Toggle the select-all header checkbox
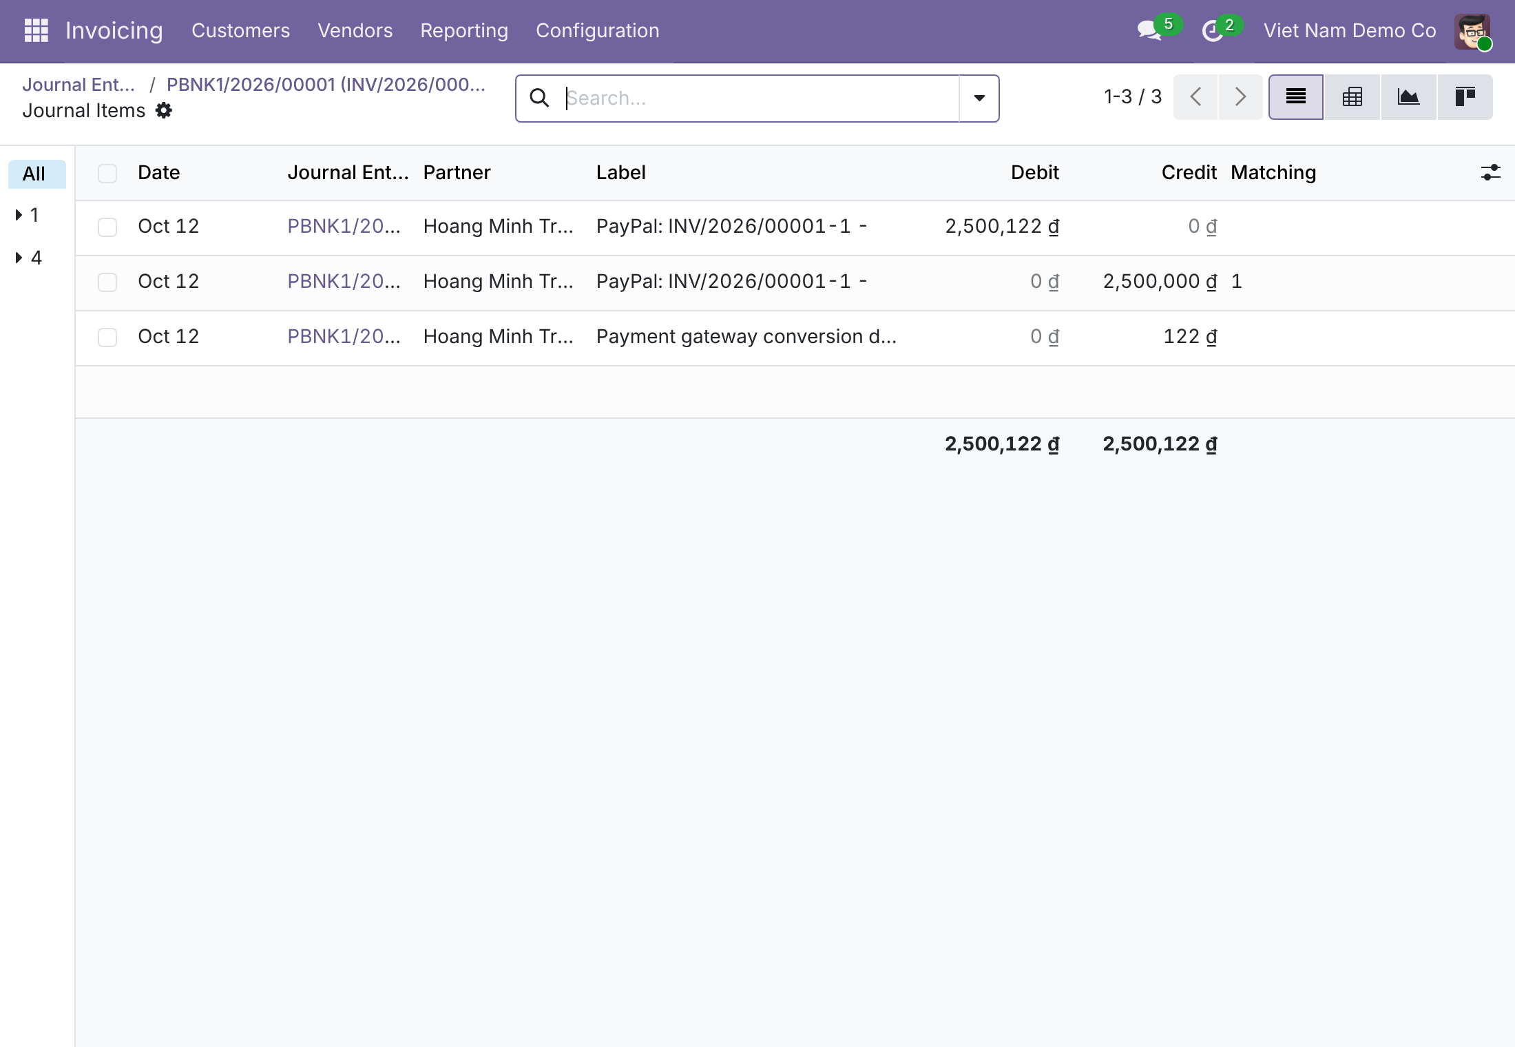The width and height of the screenshot is (1515, 1047). pos(107,173)
